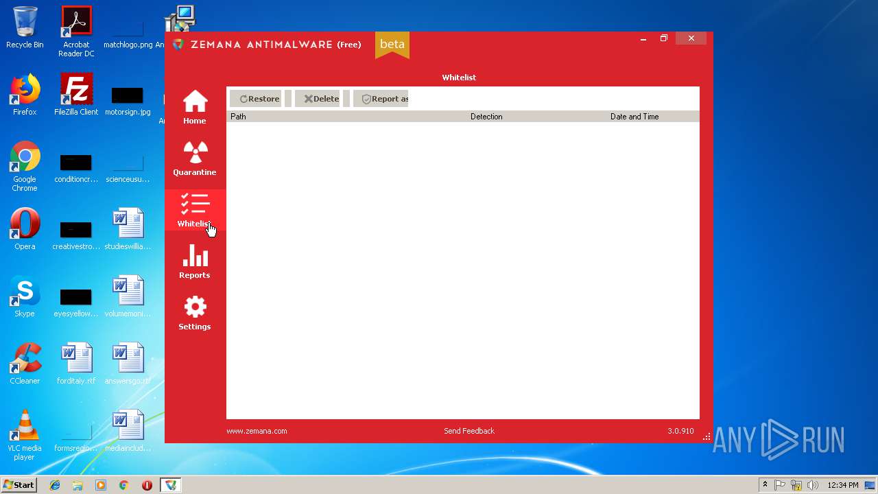Click the window resize grip corner

[707, 436]
